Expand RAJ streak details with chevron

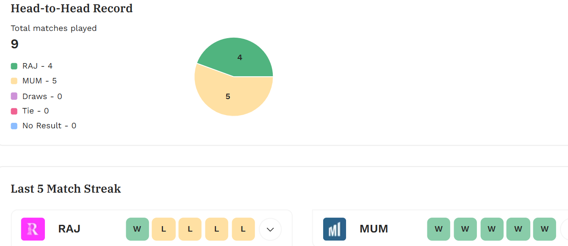(x=270, y=229)
